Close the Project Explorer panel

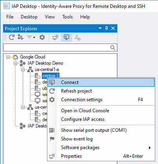click(113, 28)
